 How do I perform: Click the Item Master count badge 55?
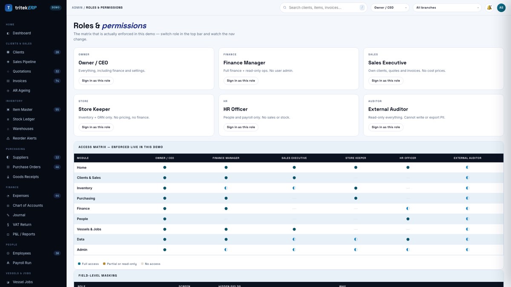(57, 110)
